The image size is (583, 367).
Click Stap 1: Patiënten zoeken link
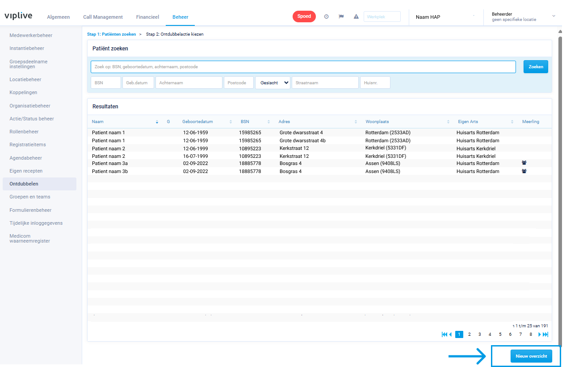[x=112, y=34]
